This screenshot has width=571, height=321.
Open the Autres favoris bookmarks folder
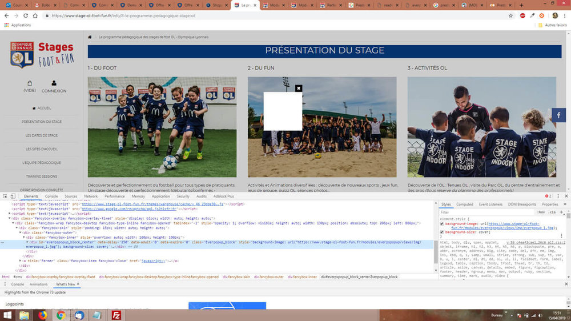point(553,25)
